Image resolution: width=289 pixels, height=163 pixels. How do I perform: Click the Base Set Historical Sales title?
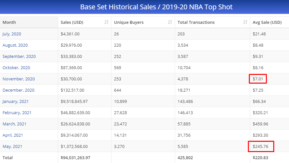pyautogui.click(x=156, y=7)
